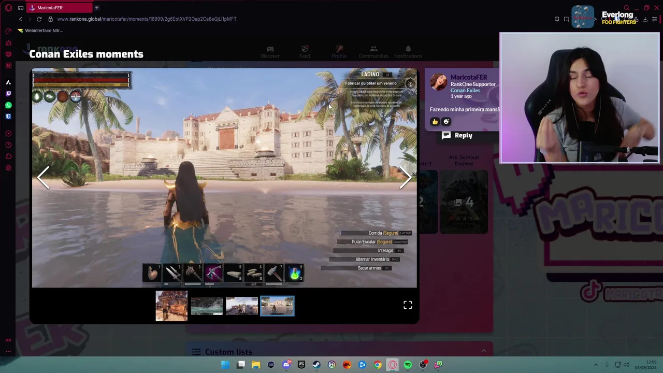The height and width of the screenshot is (373, 663).
Task: Open the Discover tab in RankOne
Action: [270, 52]
